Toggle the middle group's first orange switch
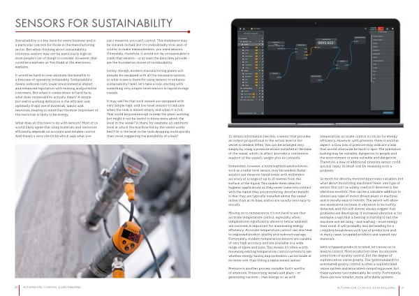419x296 pixels. point(256,73)
